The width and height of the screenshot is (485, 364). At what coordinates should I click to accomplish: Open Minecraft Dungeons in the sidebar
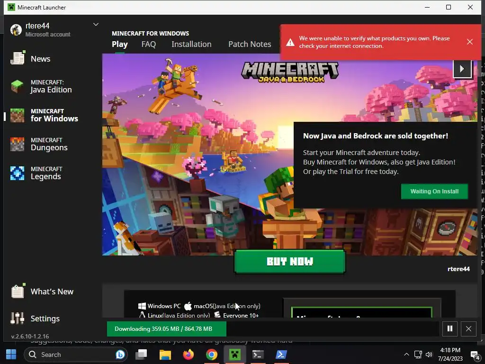coord(39,145)
